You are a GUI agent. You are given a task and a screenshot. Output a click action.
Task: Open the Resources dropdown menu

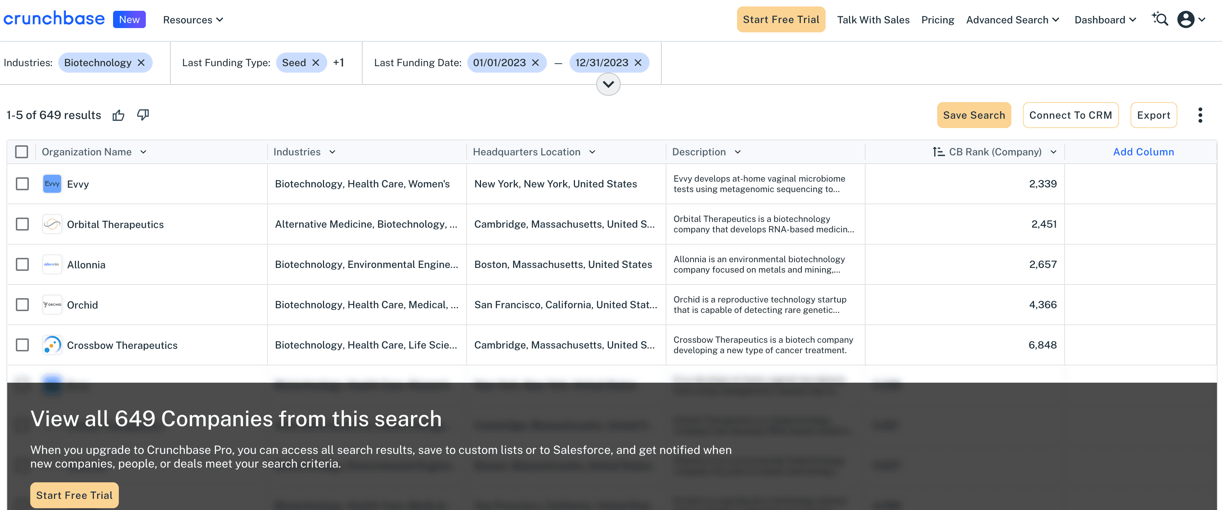pyautogui.click(x=193, y=19)
